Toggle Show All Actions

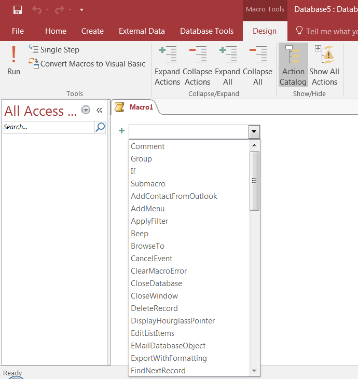click(324, 65)
